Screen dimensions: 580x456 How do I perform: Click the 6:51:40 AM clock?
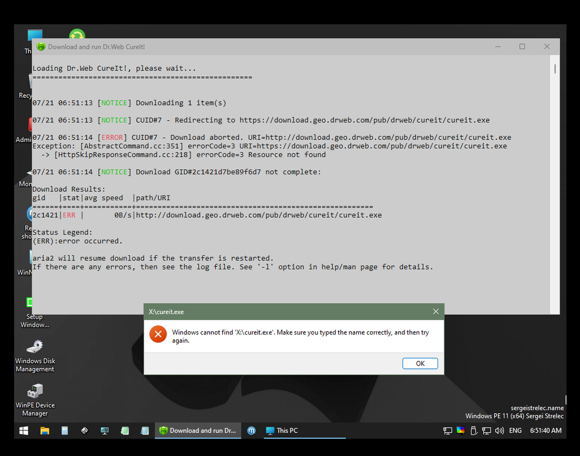[546, 430]
